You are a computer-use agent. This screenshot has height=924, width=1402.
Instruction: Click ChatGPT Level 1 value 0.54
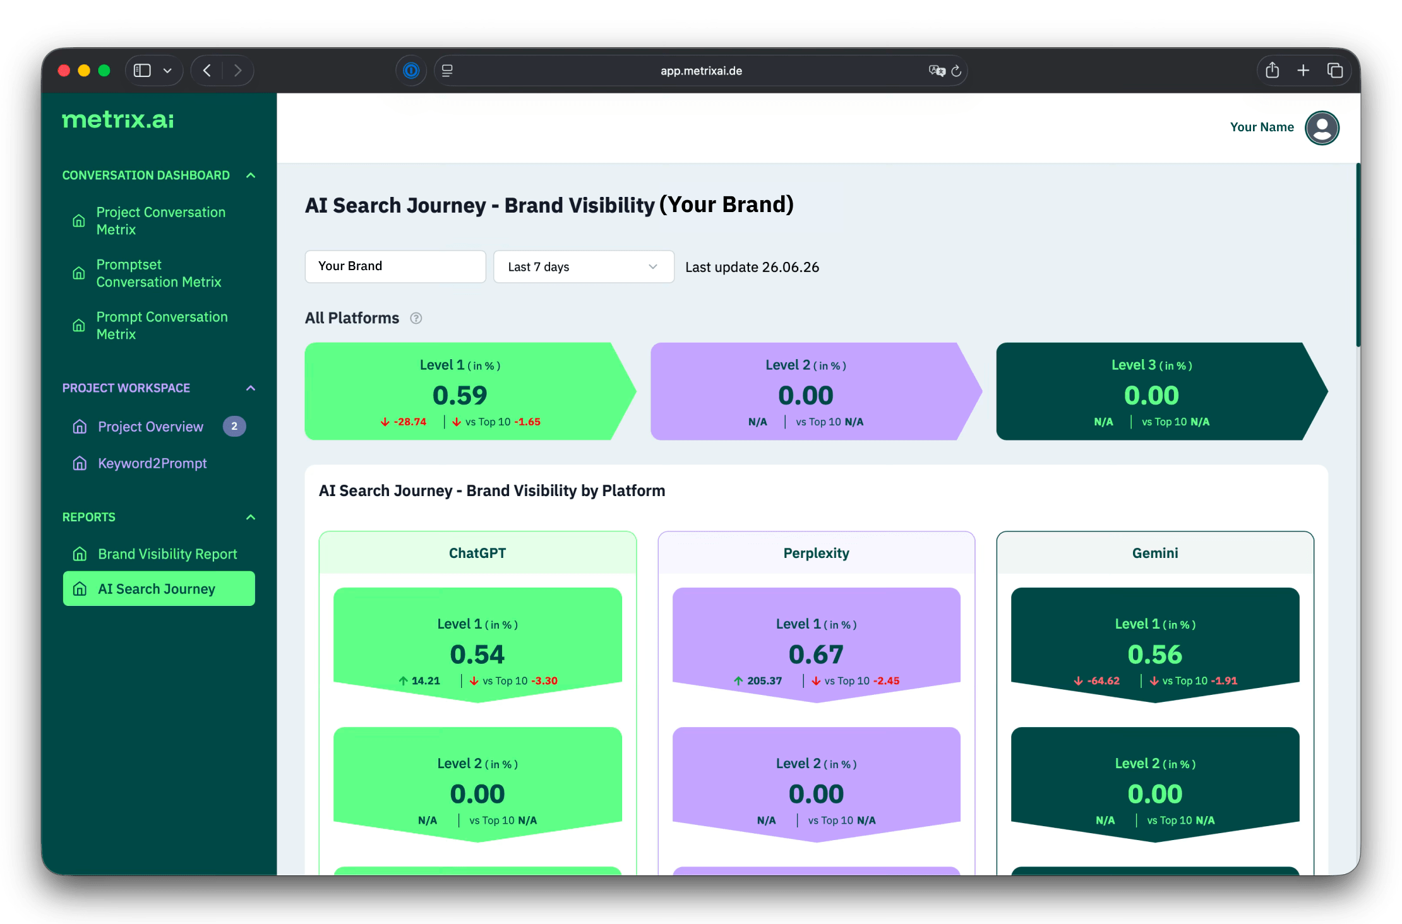pyautogui.click(x=477, y=654)
